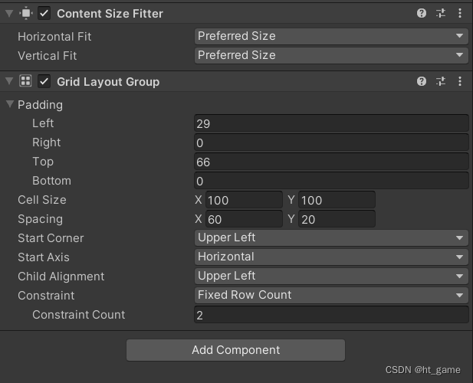Open Grid Layout Group presets icon
473x383 pixels.
tap(441, 81)
